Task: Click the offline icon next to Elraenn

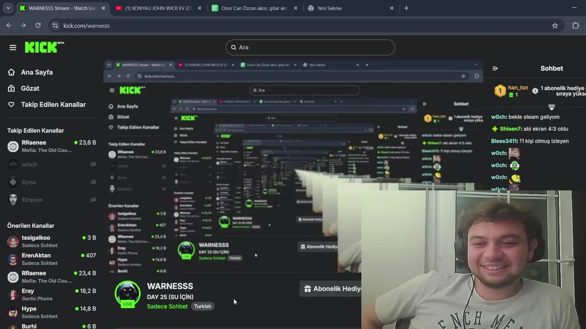Action: click(93, 200)
